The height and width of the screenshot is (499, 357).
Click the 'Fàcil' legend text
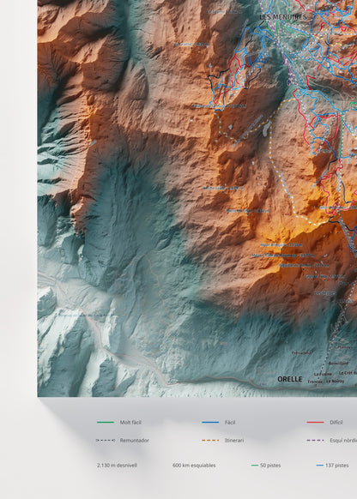tap(230, 423)
